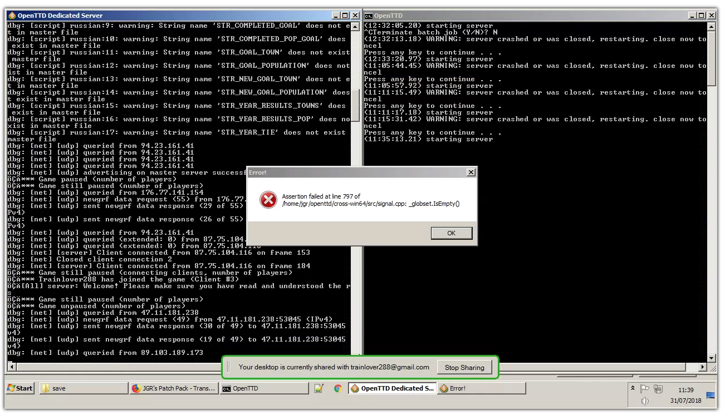
Task: Switch to the OpenTTD cmd taskbar button
Action: (x=264, y=388)
